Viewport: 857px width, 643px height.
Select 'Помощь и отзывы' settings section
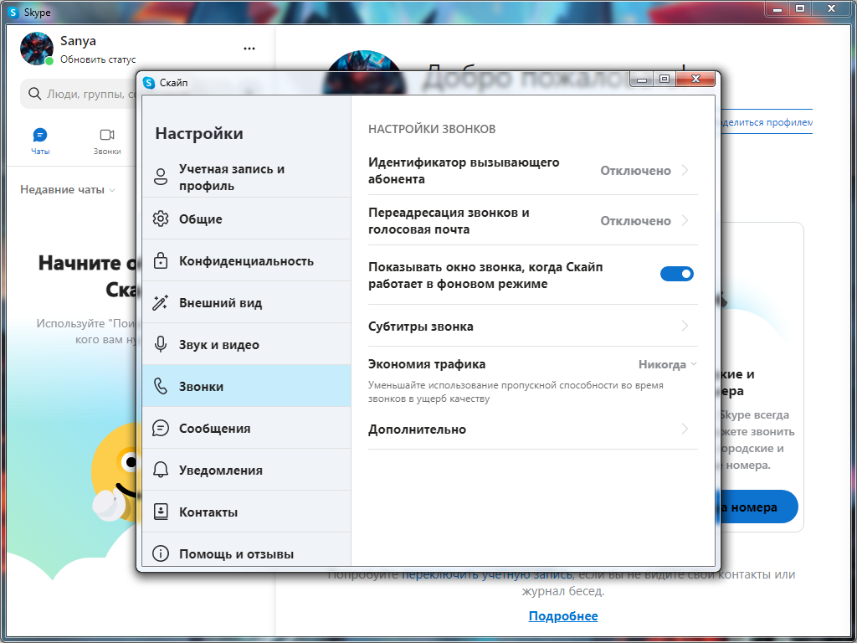[x=247, y=551]
